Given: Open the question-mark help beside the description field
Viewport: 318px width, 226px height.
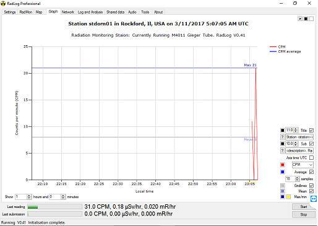Looking at the screenshot, I should (x=282, y=150).
